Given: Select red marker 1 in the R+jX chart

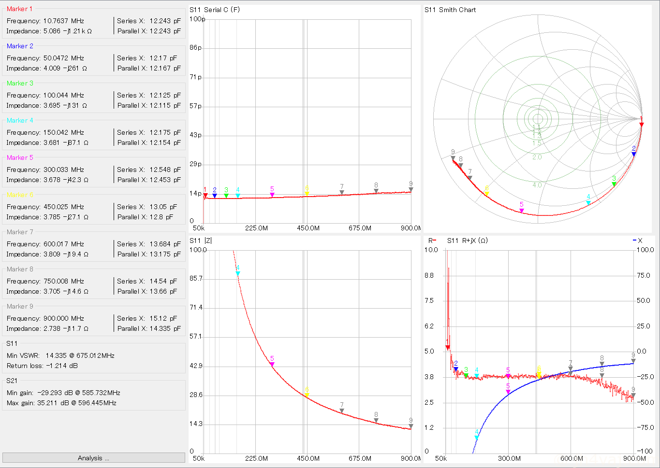Looking at the screenshot, I should point(448,347).
